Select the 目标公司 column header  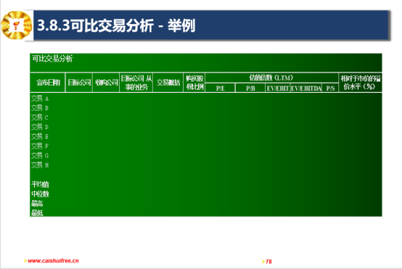tap(79, 83)
